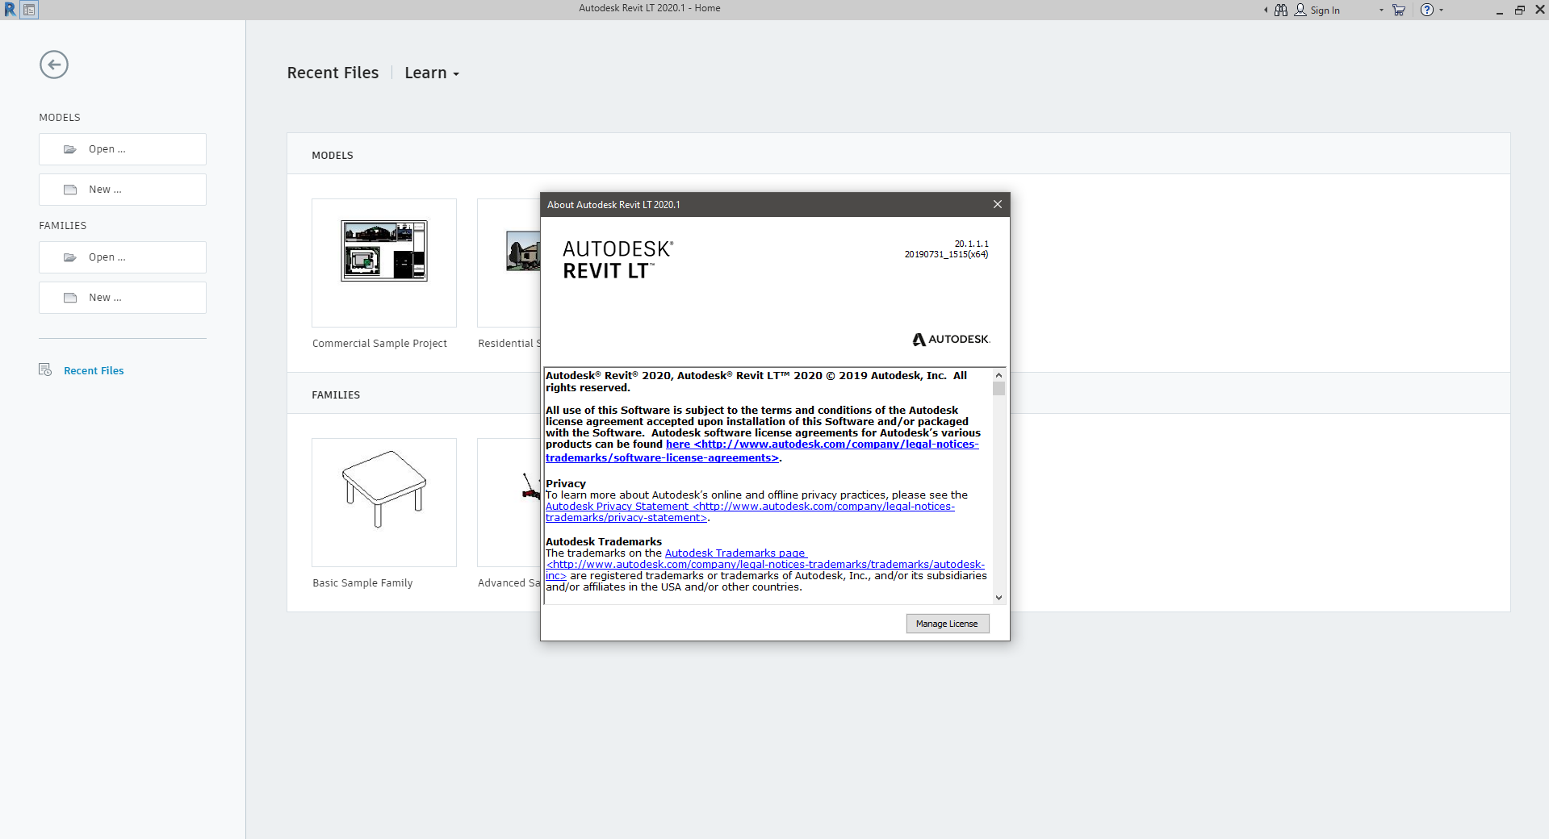Click scrollbar up arrow in About dialog
This screenshot has width=1549, height=839.
point(999,375)
